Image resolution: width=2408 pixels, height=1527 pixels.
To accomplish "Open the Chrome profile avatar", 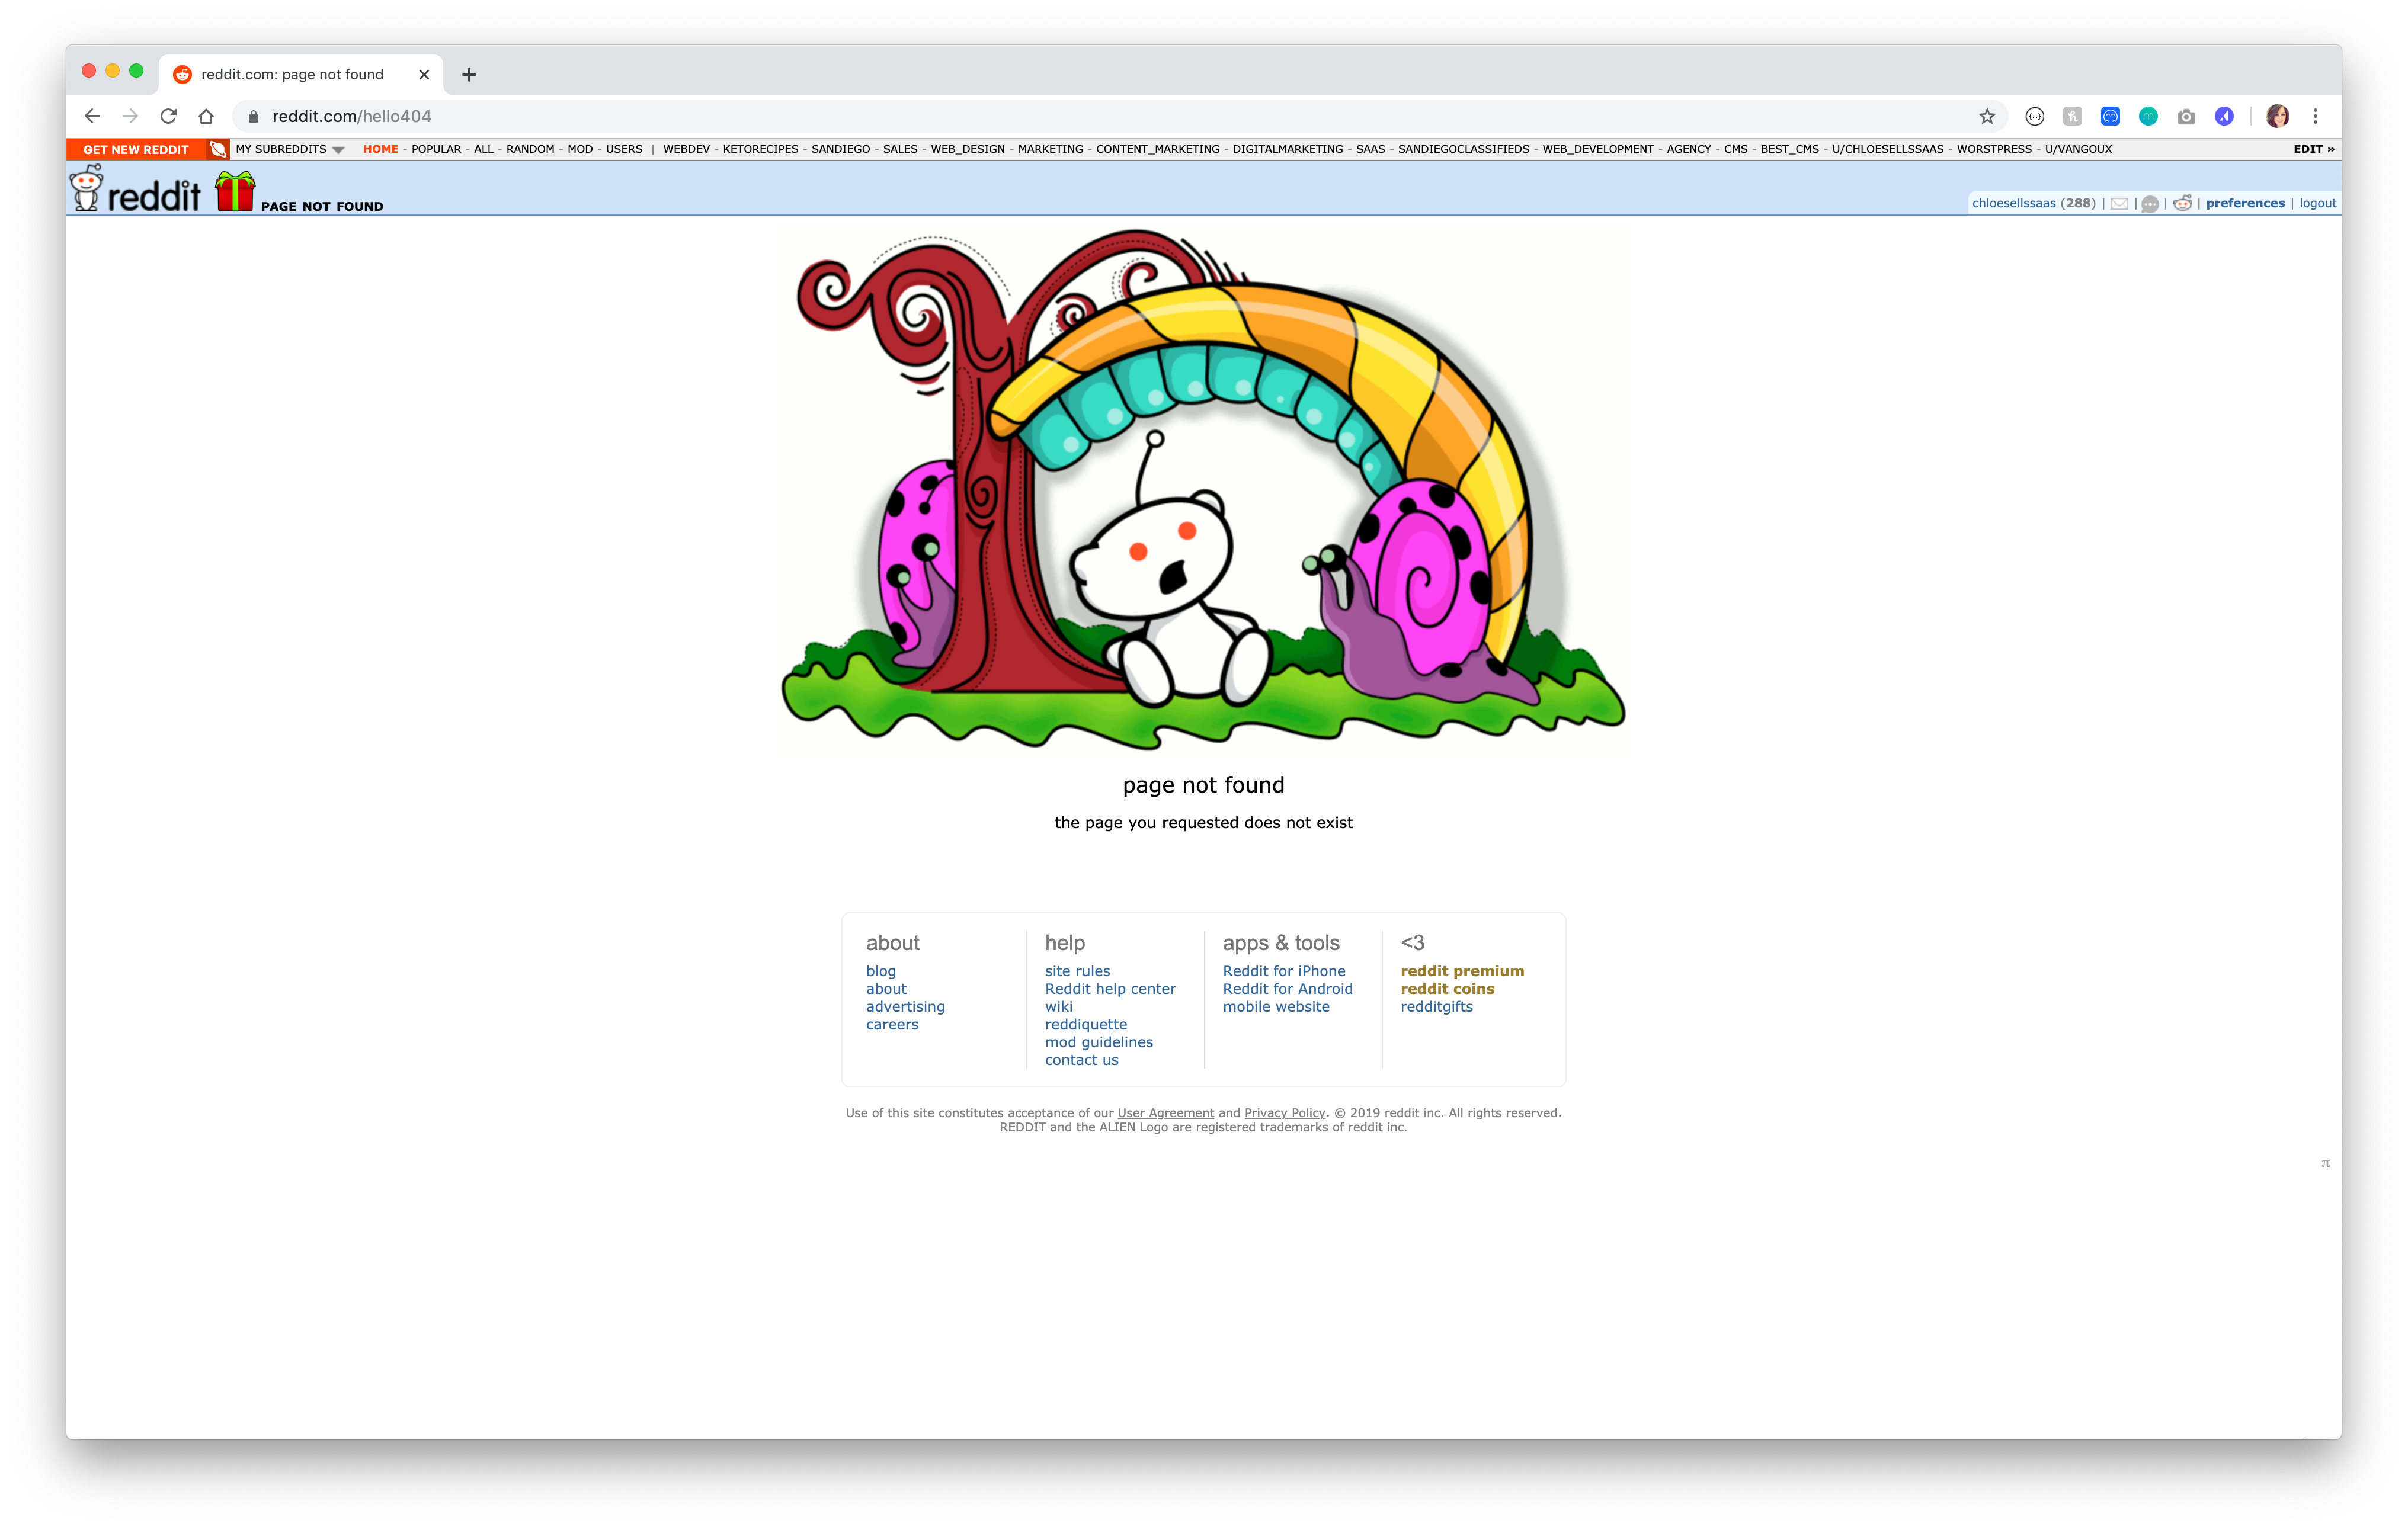I will (2278, 116).
